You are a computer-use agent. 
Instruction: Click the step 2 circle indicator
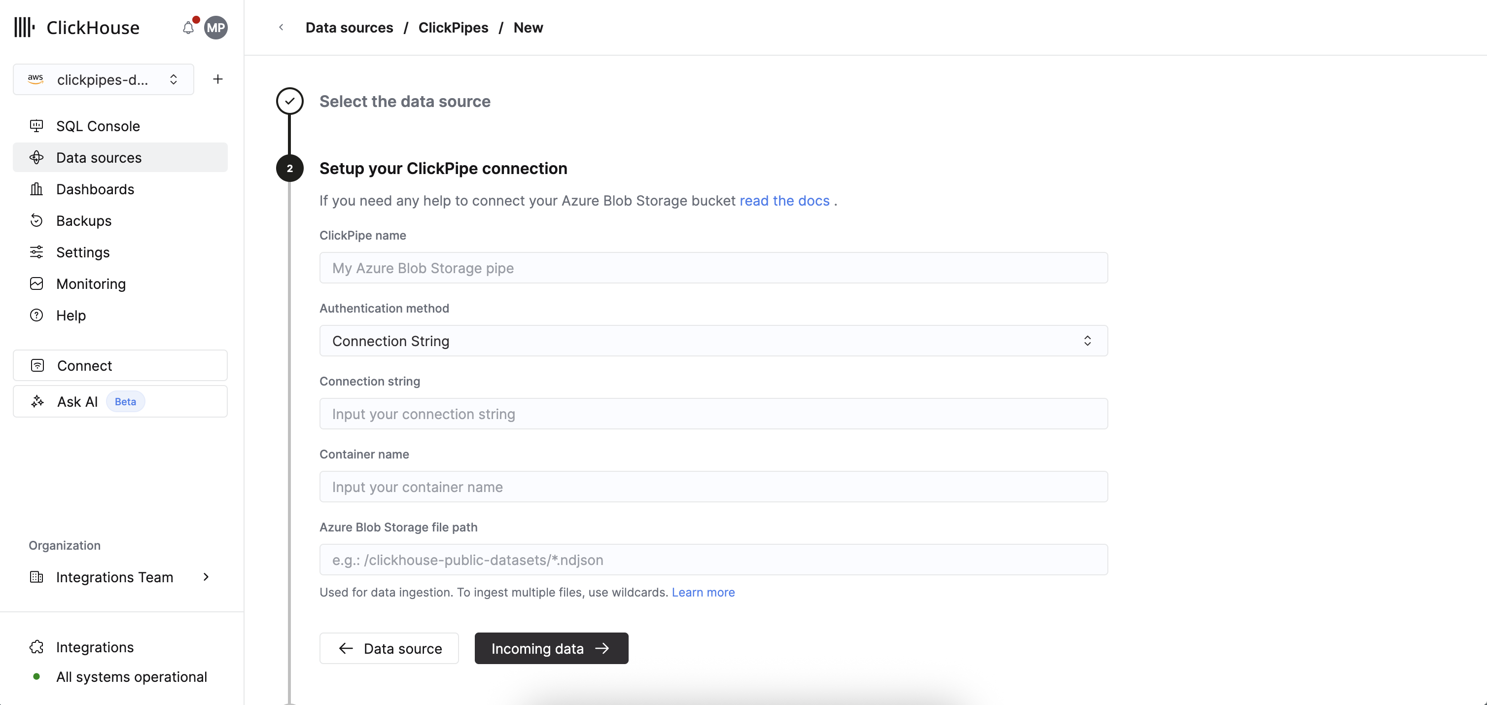[290, 169]
